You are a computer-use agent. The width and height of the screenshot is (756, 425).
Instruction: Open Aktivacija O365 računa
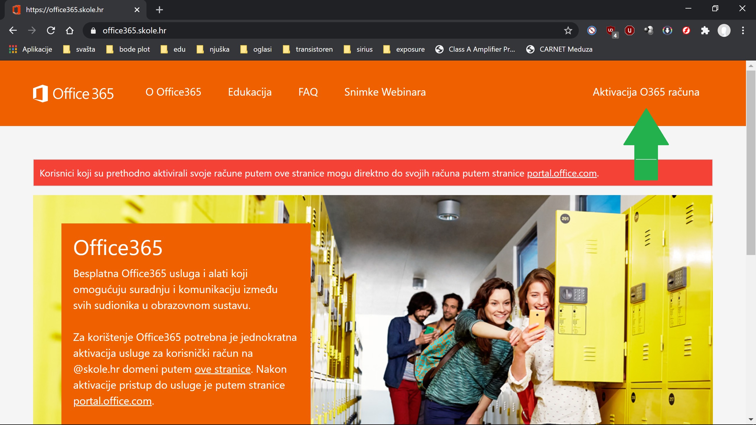click(x=646, y=92)
